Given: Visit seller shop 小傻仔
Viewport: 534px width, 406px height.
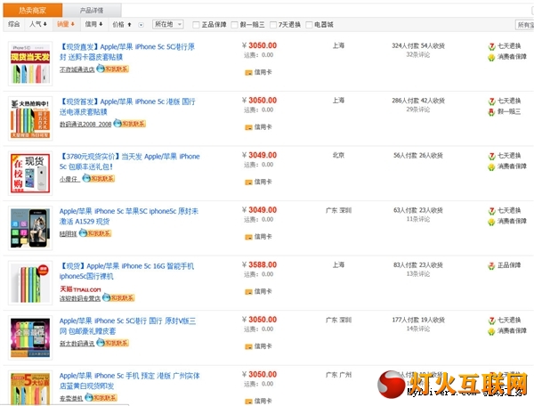Looking at the screenshot, I should coord(69,179).
